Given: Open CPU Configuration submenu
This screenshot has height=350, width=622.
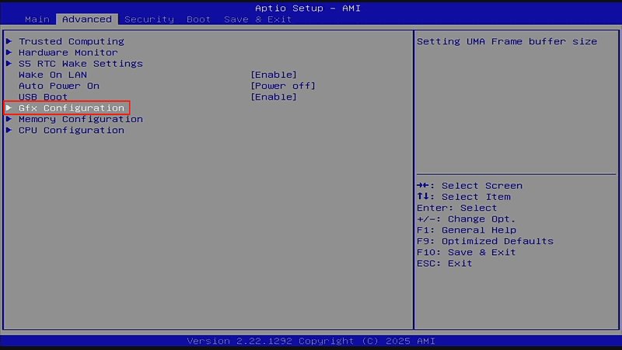Looking at the screenshot, I should (x=72, y=130).
